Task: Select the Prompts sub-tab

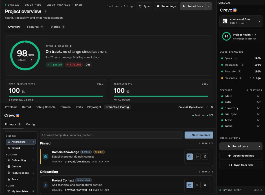Action: 13,124
